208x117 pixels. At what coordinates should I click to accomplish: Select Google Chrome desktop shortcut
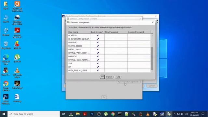(6, 86)
